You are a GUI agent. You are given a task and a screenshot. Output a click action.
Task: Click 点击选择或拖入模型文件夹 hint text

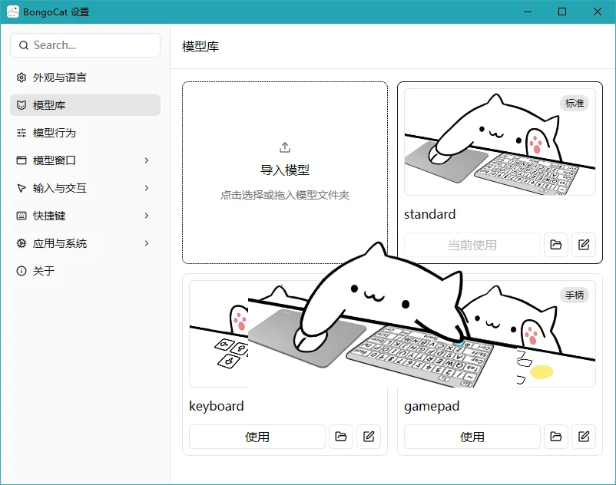285,195
